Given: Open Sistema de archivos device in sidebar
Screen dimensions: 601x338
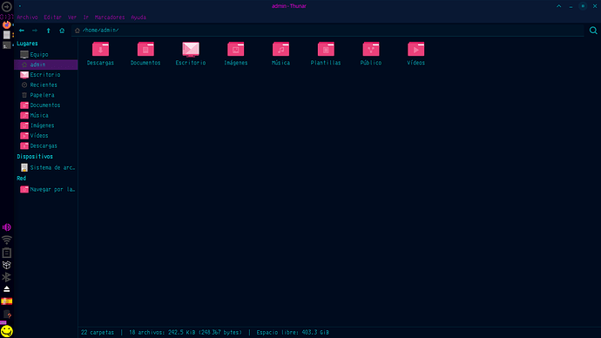Looking at the screenshot, I should point(46,167).
